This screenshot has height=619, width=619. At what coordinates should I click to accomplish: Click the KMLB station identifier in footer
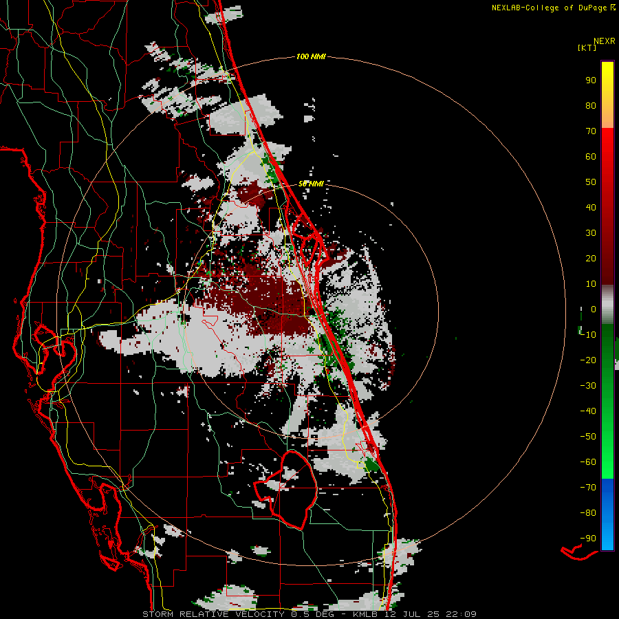366,614
